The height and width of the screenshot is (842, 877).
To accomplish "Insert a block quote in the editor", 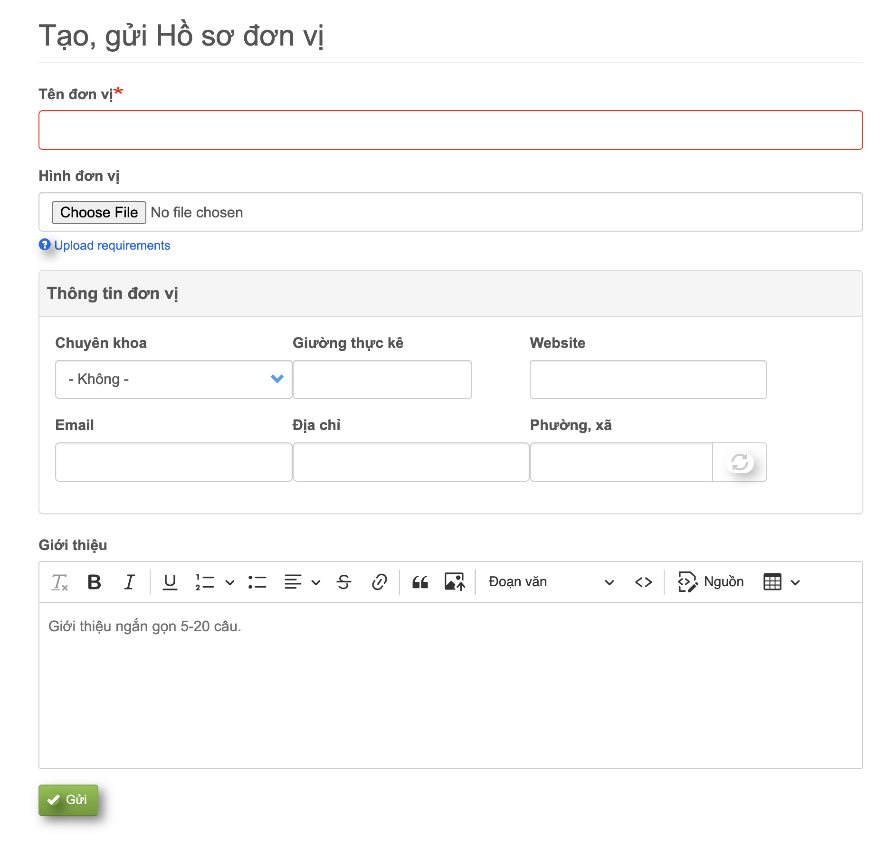I will tap(420, 582).
